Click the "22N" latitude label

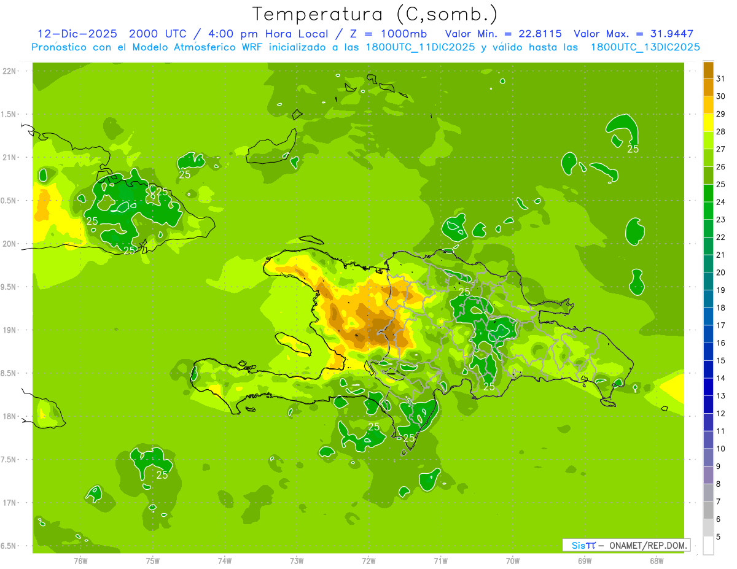coord(9,71)
